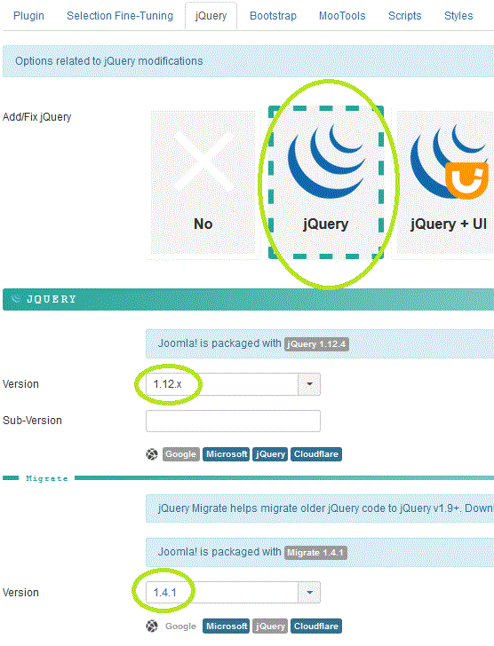Image resolution: width=494 pixels, height=646 pixels.
Task: Select the 'No' jQuery option tile
Action: click(203, 182)
